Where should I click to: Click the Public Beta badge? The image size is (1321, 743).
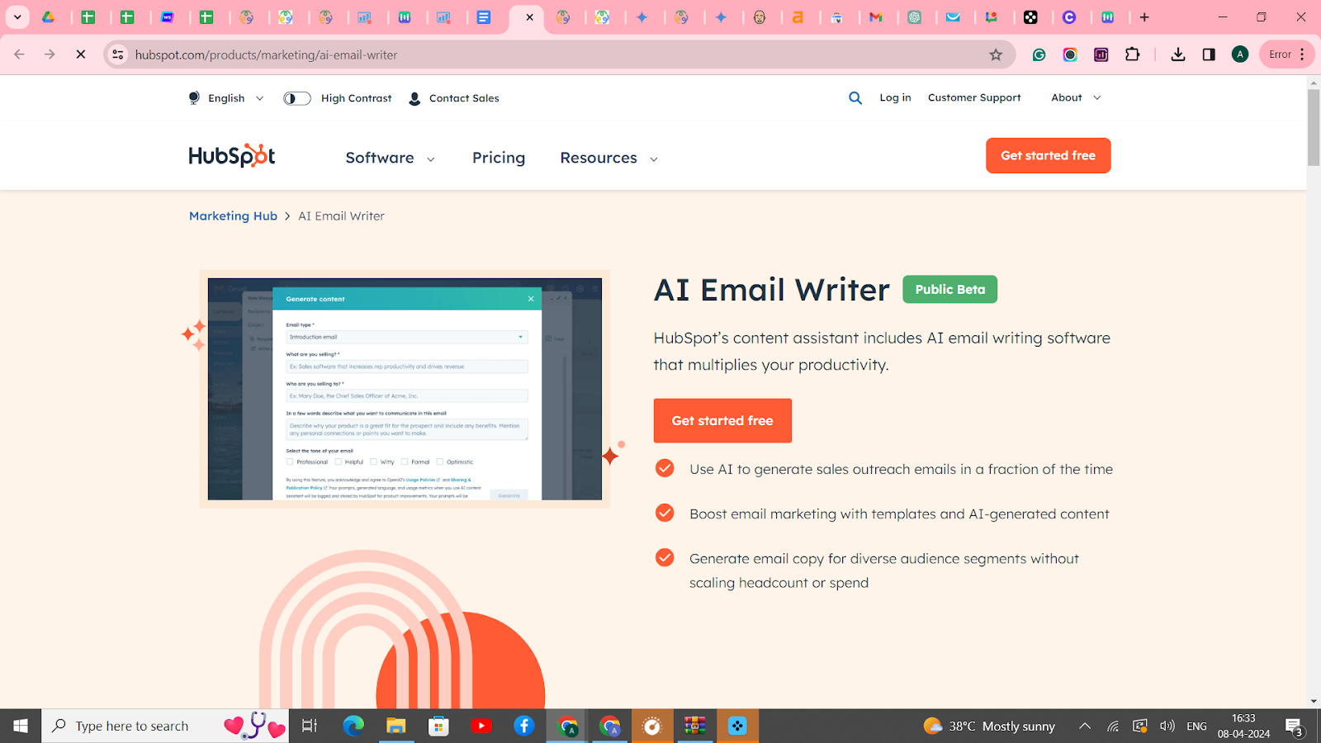click(x=949, y=289)
